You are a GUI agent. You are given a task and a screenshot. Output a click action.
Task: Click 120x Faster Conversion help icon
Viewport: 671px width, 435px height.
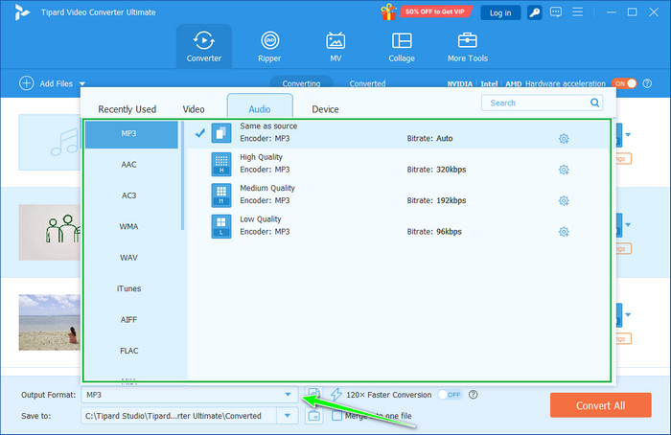473,395
